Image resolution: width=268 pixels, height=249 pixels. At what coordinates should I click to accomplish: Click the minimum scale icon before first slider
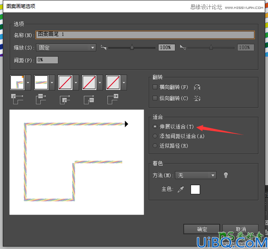(104, 47)
